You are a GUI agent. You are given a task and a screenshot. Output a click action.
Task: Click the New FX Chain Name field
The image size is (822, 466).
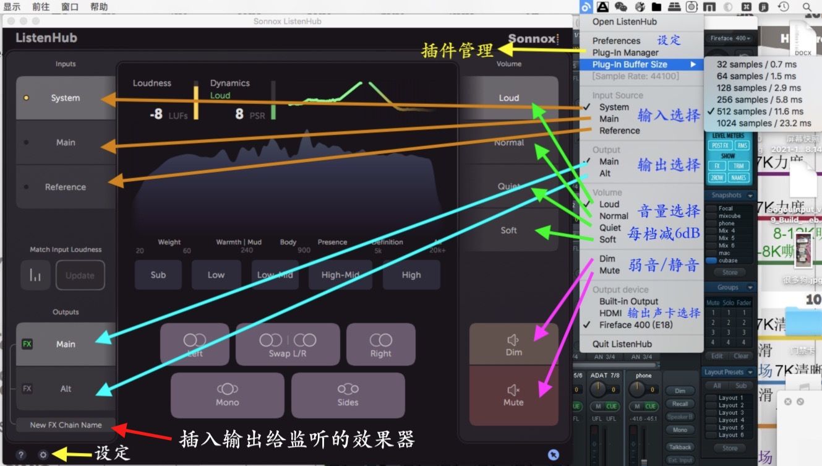66,425
